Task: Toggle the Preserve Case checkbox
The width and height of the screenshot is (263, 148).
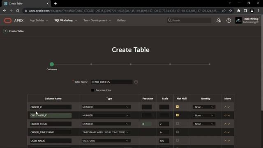Action: pyautogui.click(x=92, y=90)
